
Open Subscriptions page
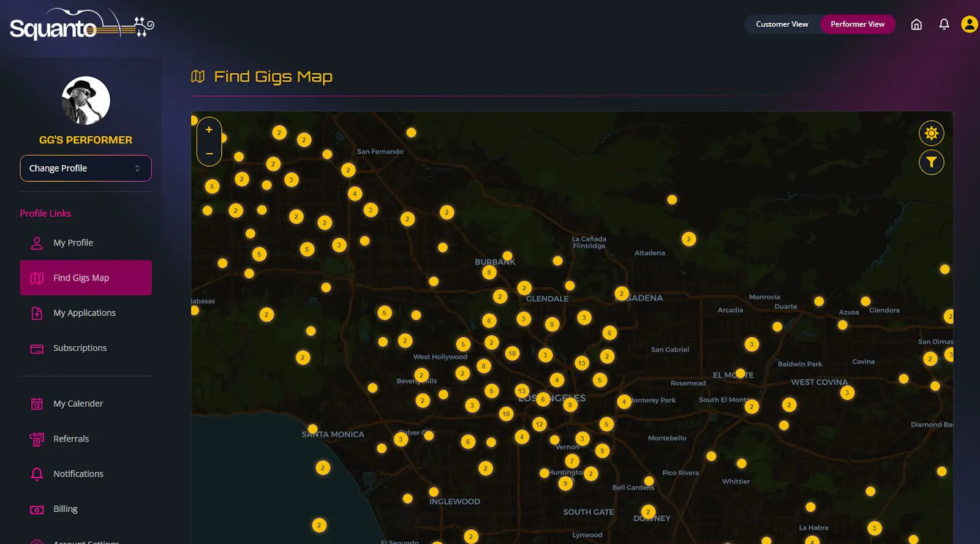pos(86,348)
